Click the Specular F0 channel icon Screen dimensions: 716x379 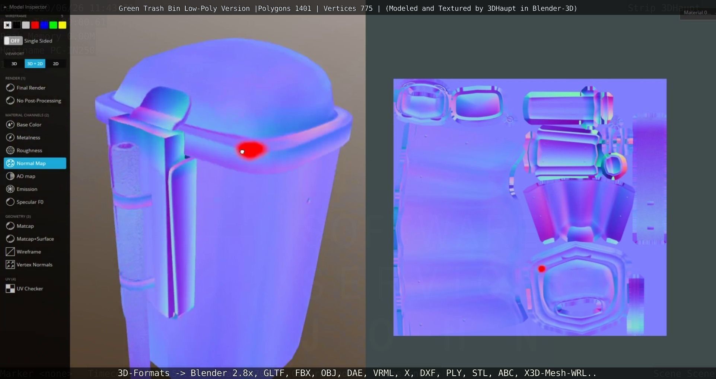[x=10, y=202]
